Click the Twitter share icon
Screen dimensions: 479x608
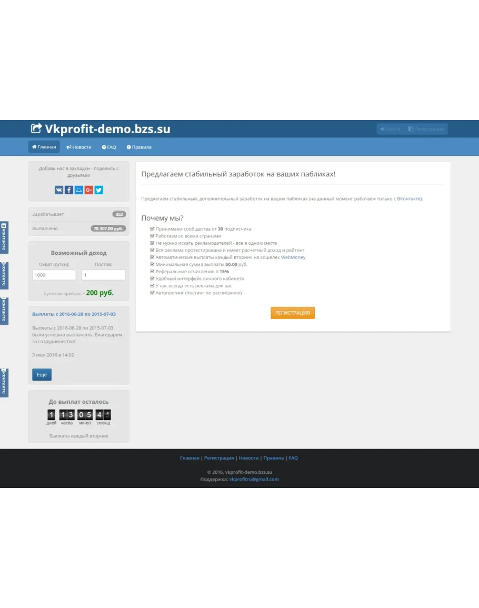pos(99,190)
